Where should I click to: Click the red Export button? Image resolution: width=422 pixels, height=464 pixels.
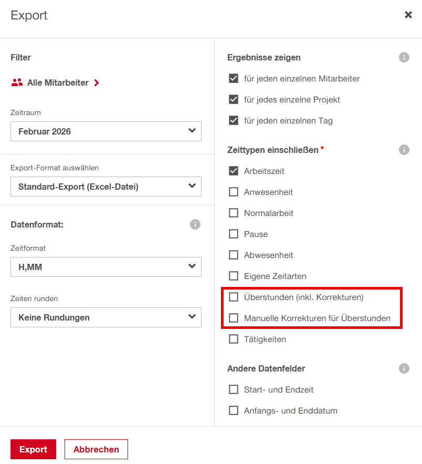click(x=33, y=449)
